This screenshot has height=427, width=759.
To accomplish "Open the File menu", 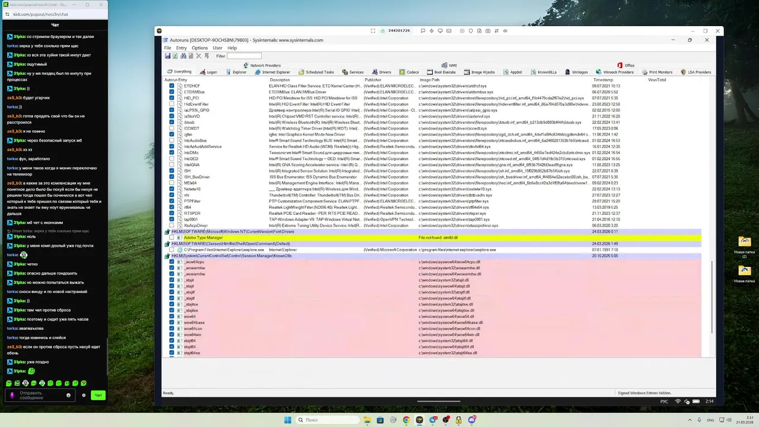I will [168, 48].
